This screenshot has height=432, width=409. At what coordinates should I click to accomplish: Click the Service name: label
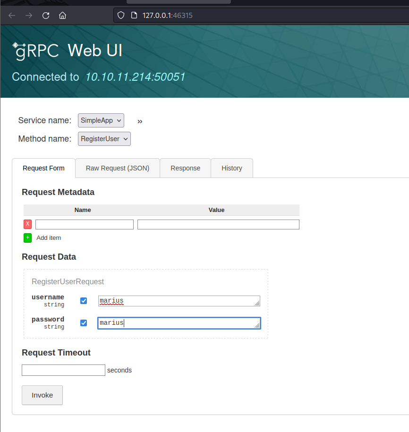pyautogui.click(x=45, y=120)
